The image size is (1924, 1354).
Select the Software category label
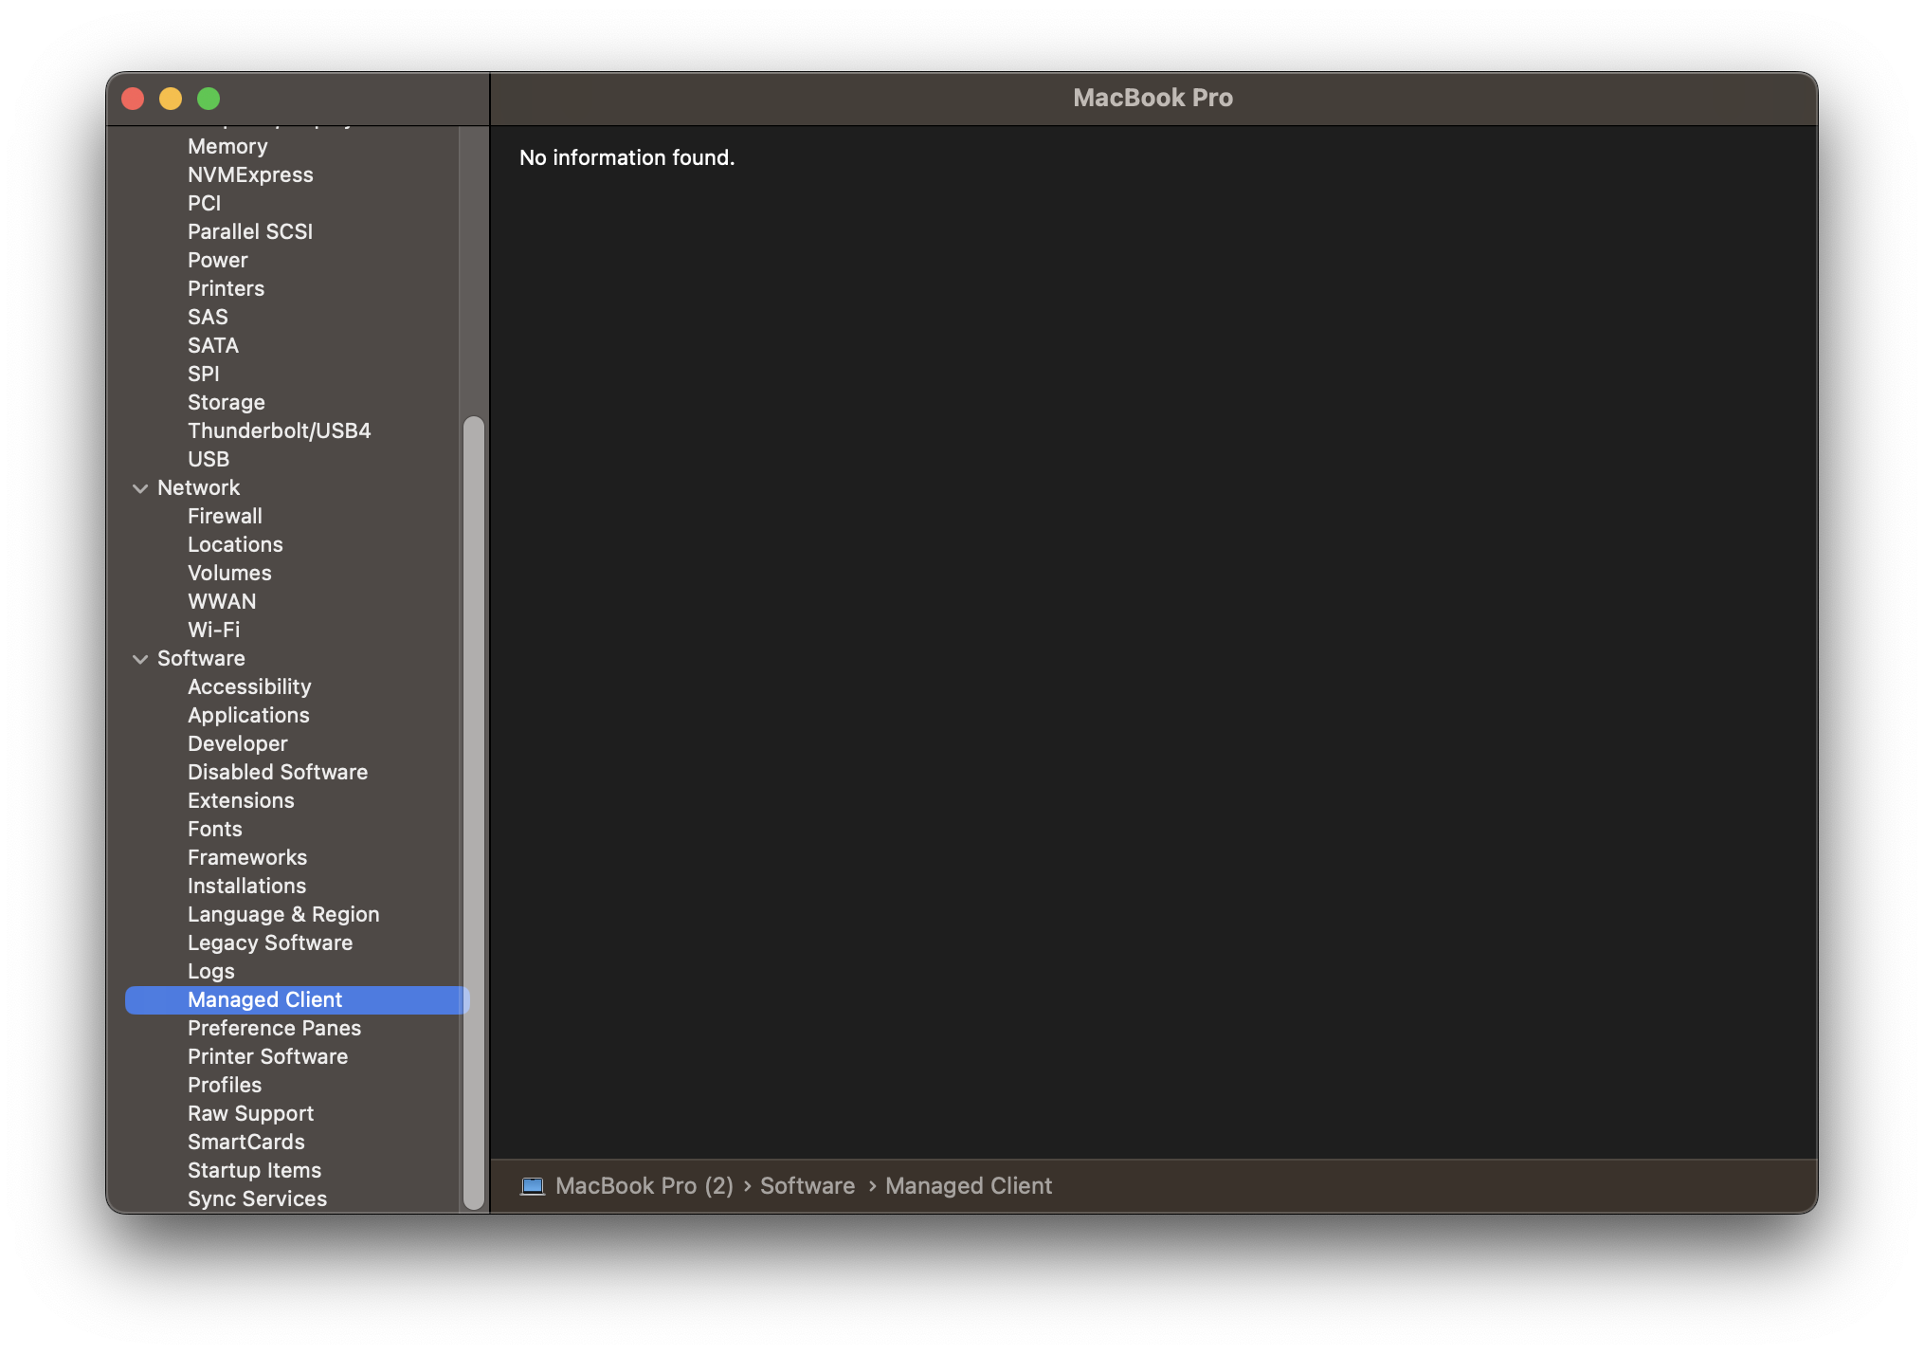[x=201, y=659]
